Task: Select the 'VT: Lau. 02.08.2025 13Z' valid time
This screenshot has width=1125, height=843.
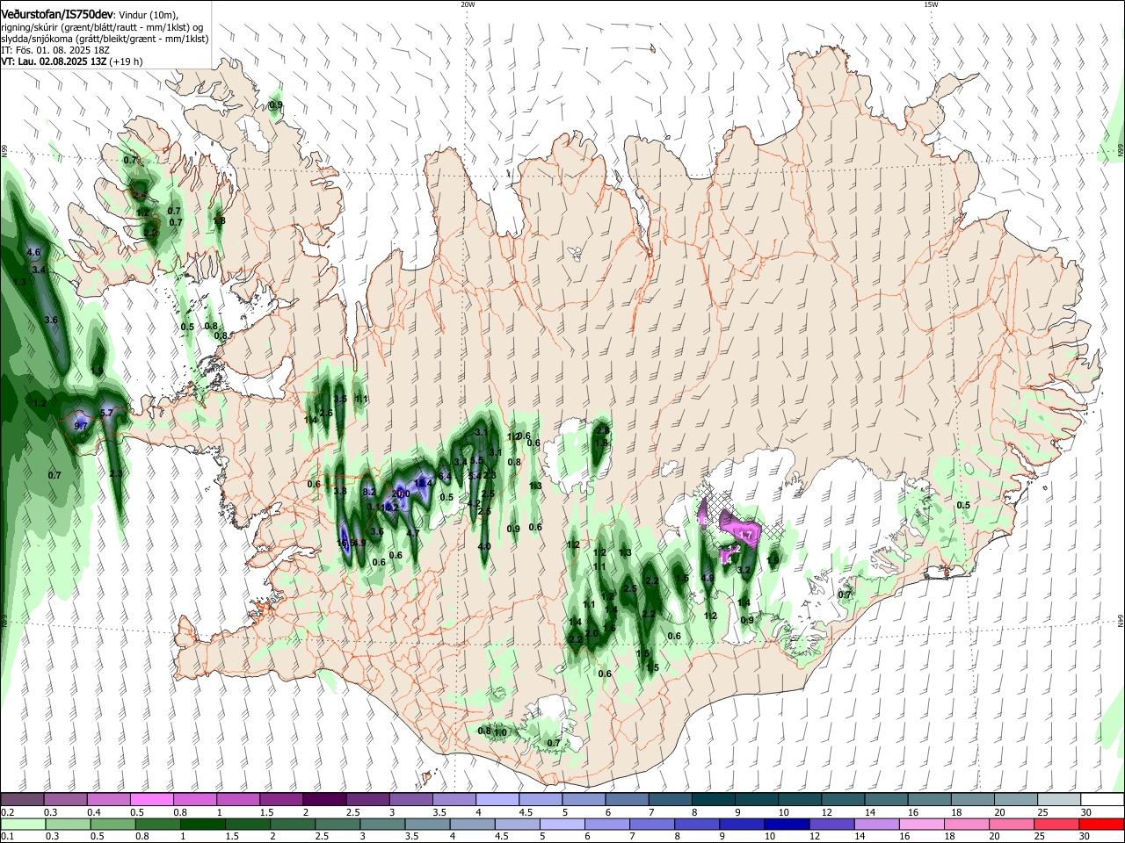Action: pyautogui.click(x=54, y=61)
